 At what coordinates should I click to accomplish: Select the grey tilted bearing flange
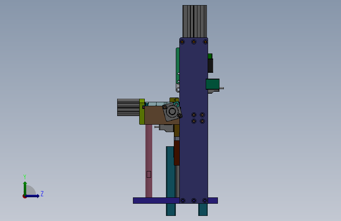point(172,112)
